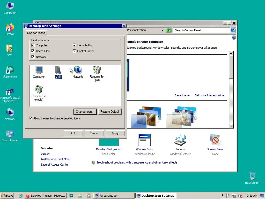265x199 pixels.
Task: Click the Network desktop icon
Action: (x=10, y=114)
